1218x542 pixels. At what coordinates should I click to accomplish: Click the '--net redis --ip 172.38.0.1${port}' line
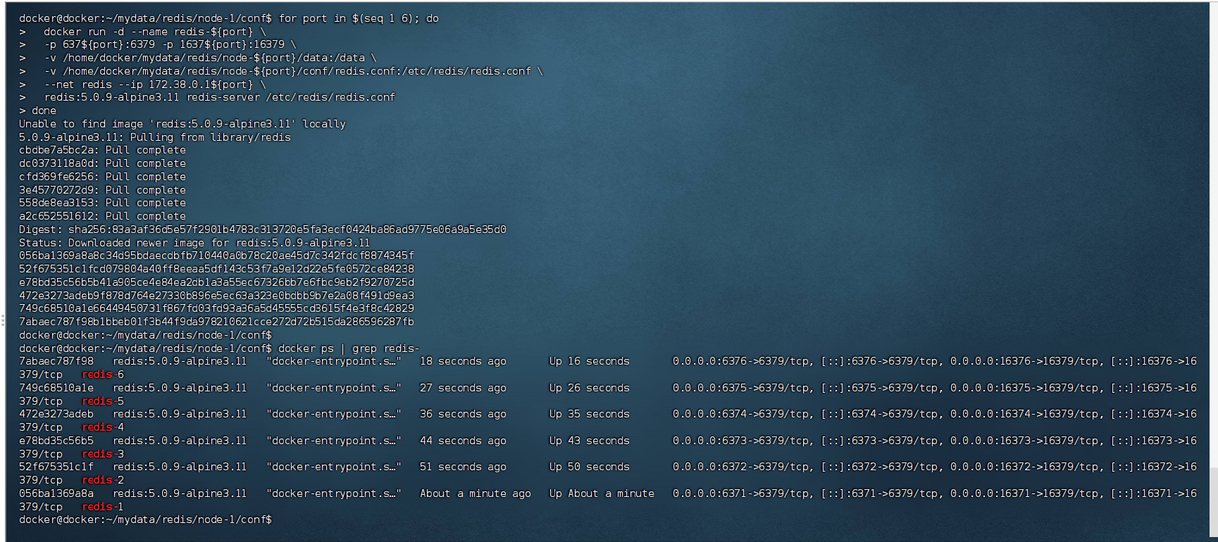point(155,84)
